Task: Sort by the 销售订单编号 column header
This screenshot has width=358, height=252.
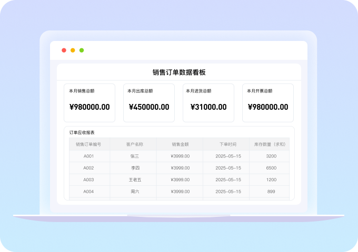Action: [88, 144]
